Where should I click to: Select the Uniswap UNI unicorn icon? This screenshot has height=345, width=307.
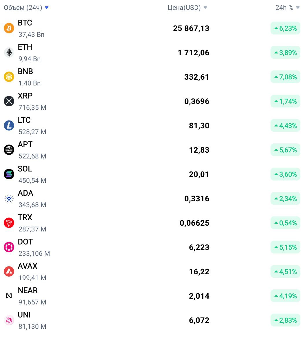pos(9,320)
